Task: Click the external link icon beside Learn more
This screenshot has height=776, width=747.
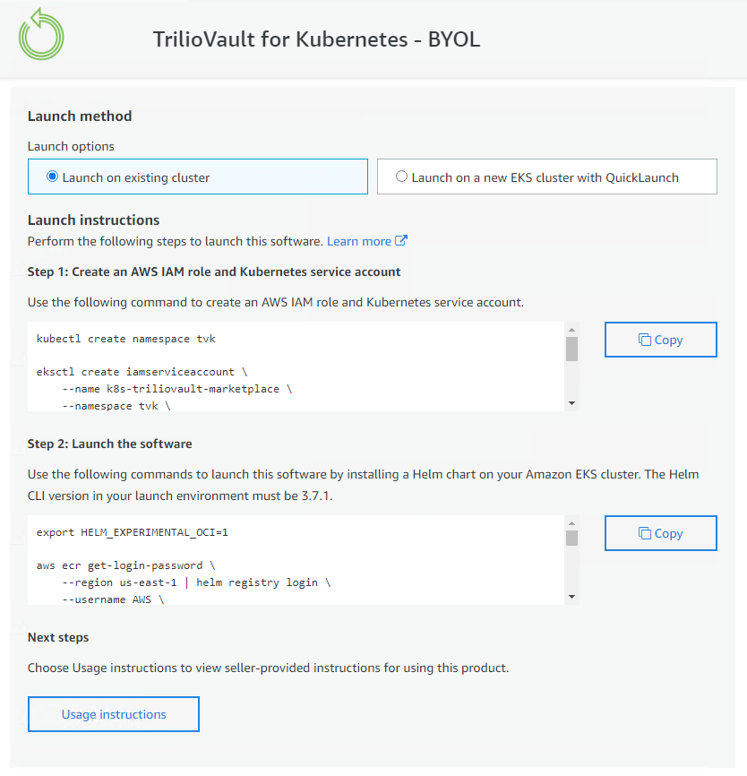Action: pyautogui.click(x=401, y=241)
